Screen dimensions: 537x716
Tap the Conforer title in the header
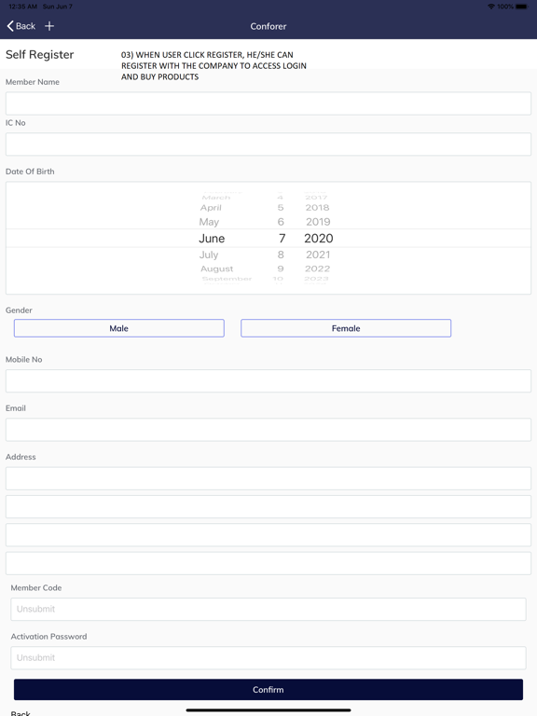[268, 26]
